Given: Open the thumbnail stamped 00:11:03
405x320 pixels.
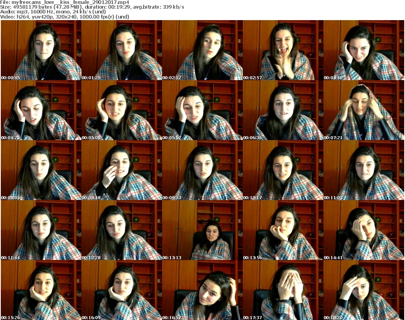Looking at the screenshot, I should point(364,170).
